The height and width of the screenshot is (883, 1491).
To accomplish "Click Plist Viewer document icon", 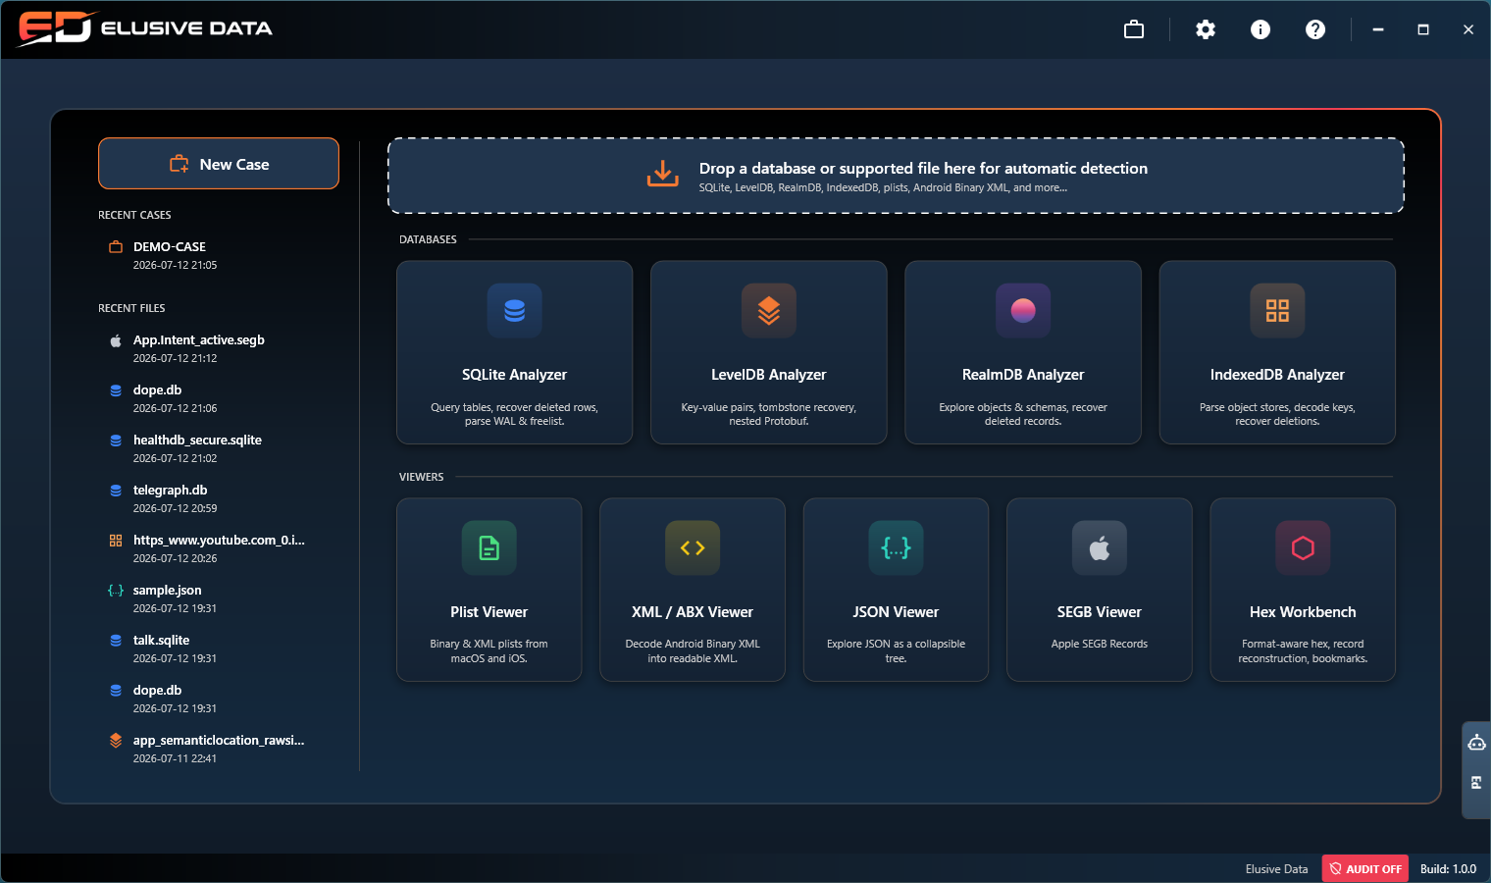I will (489, 547).
